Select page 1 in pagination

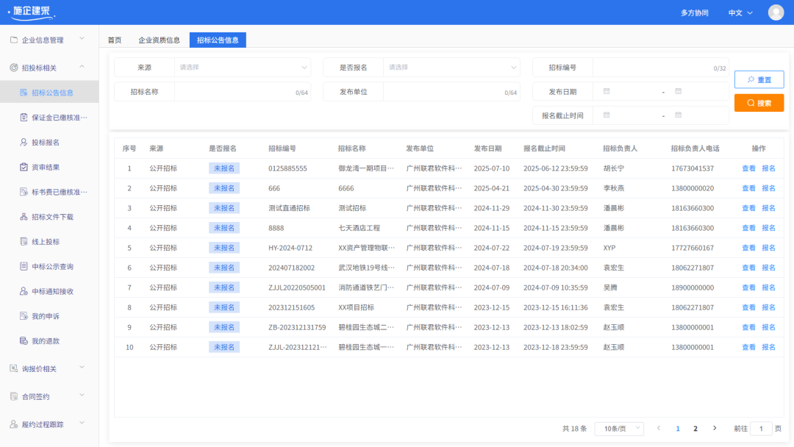point(678,429)
